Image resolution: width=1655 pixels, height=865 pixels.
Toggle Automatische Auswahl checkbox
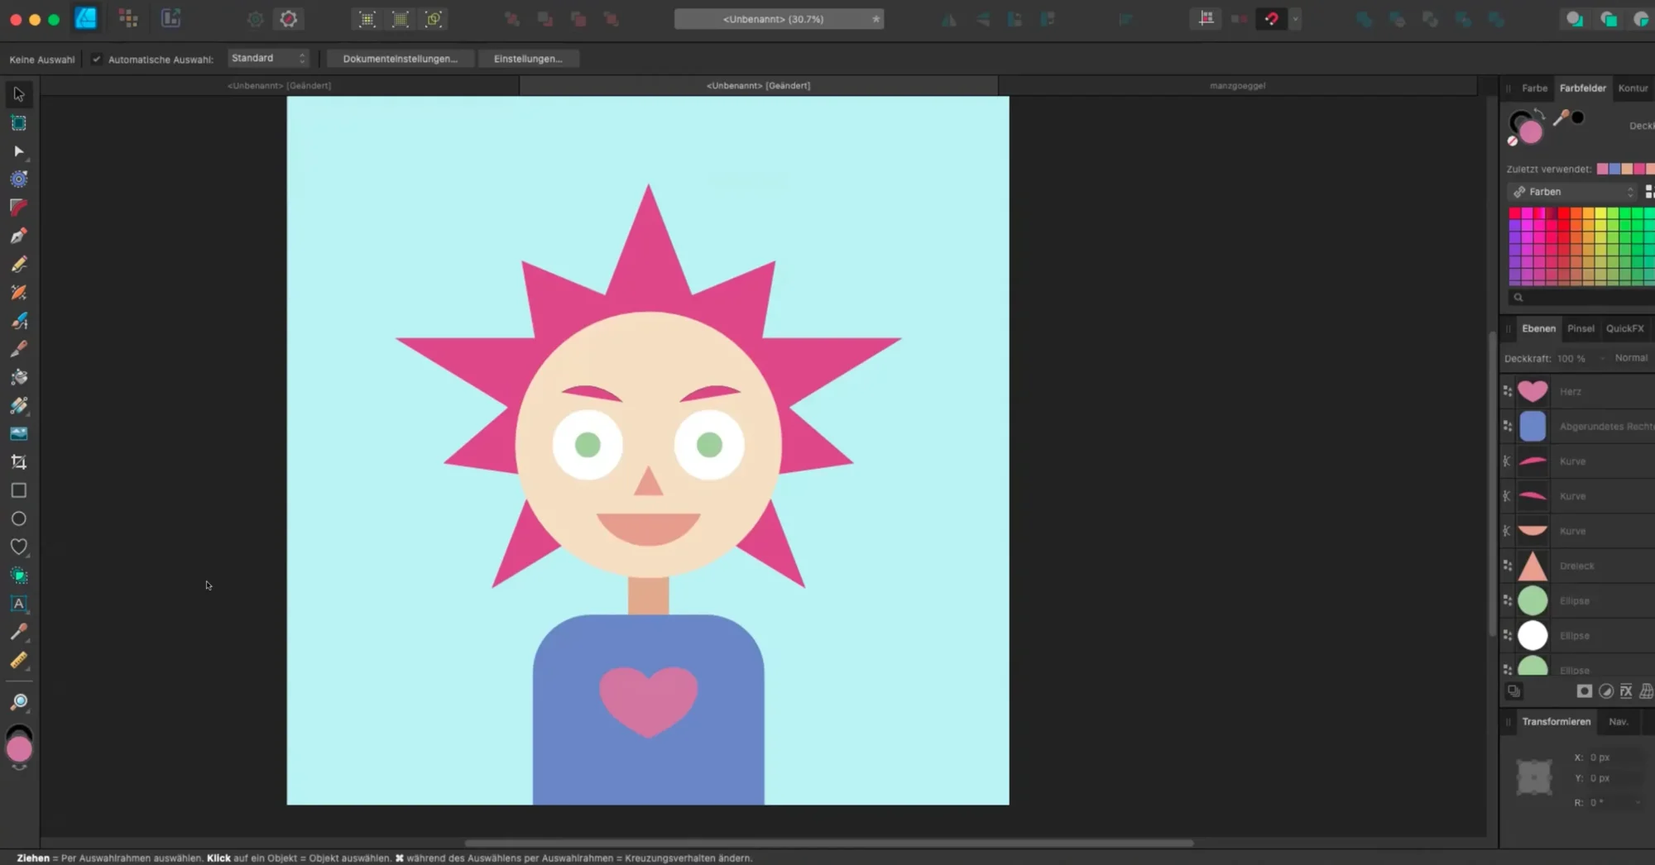97,59
